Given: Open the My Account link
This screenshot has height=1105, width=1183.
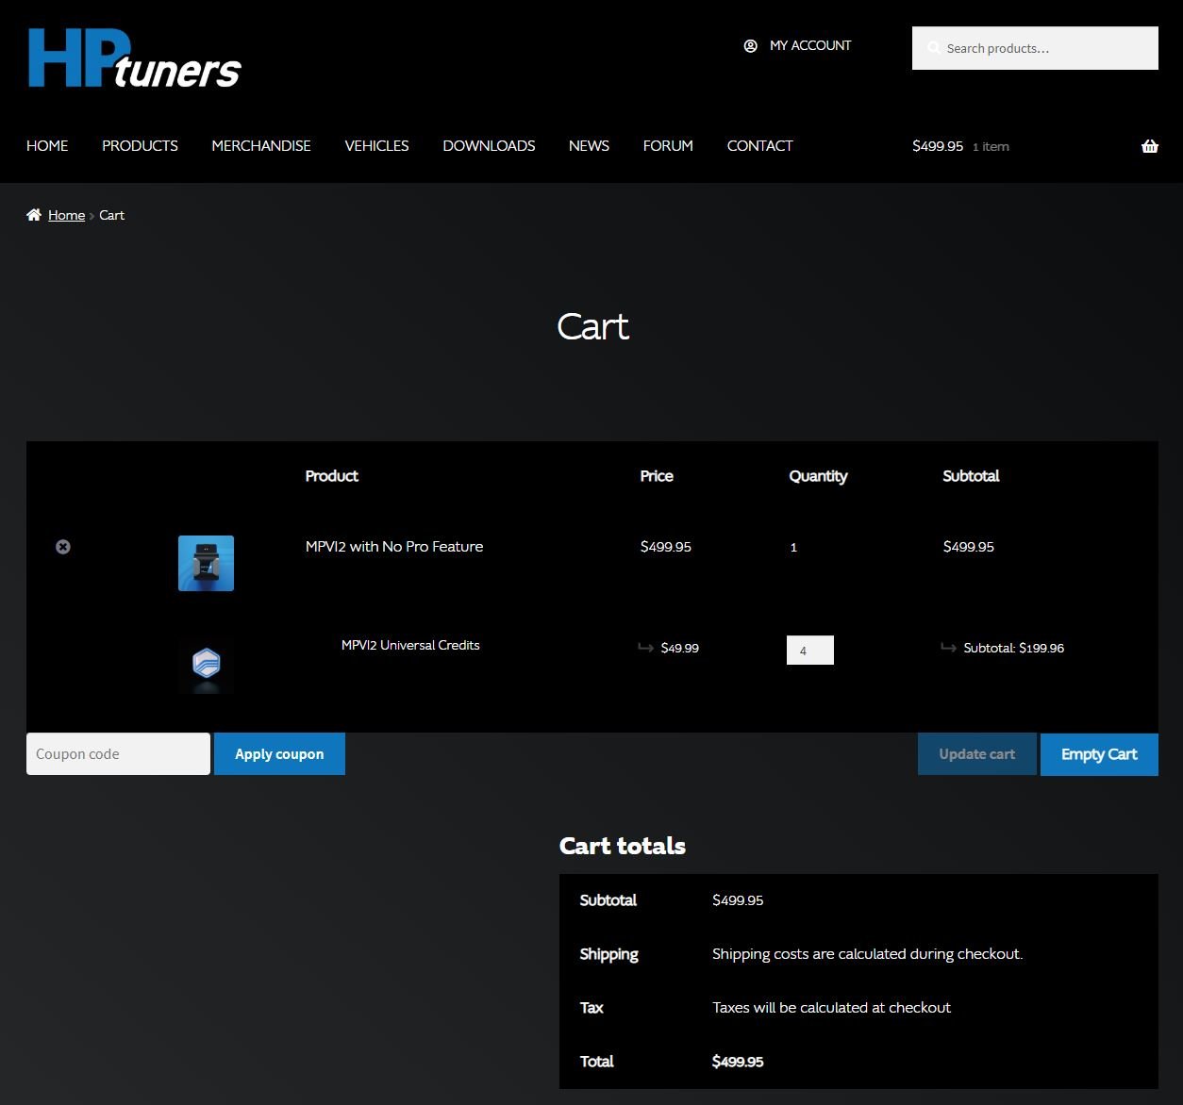Looking at the screenshot, I should 810,45.
